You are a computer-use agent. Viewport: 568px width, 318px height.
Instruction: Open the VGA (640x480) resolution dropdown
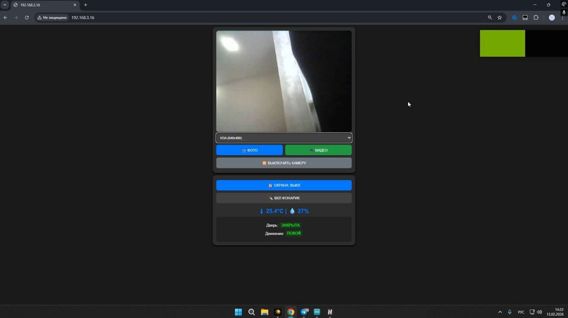tap(283, 138)
